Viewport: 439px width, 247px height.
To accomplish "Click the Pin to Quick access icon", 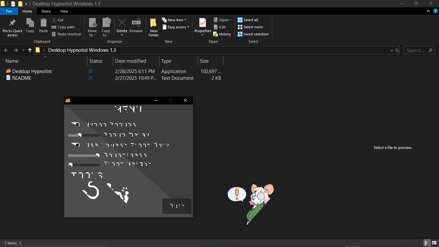I will 13,23.
